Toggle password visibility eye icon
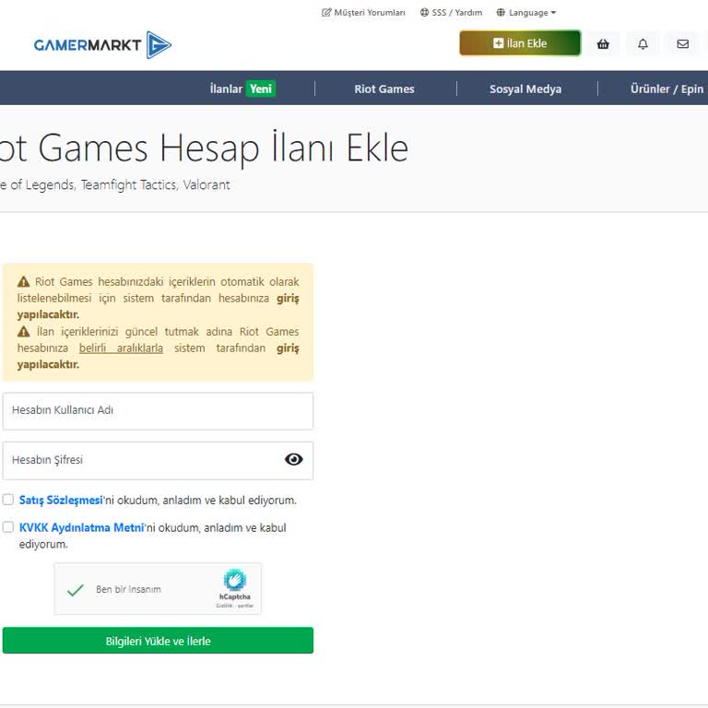The width and height of the screenshot is (708, 708). click(293, 459)
